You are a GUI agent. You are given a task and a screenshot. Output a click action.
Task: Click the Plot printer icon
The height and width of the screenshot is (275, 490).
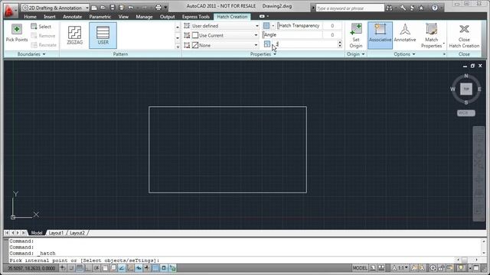[158, 8]
